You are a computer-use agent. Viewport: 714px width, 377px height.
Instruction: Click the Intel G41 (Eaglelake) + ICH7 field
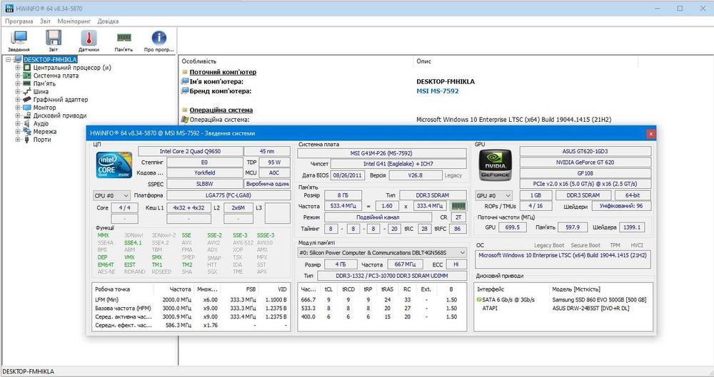398,164
